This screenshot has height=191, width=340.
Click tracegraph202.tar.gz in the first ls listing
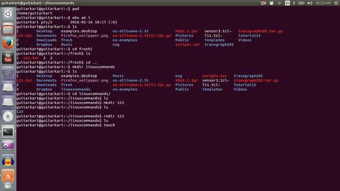point(260,31)
